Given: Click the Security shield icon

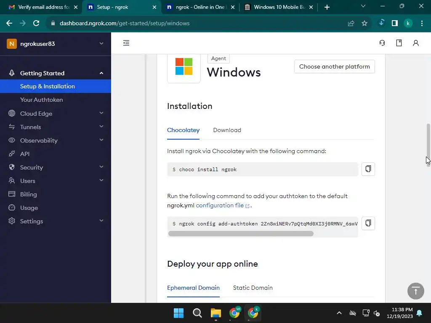Looking at the screenshot, I should 11,167.
